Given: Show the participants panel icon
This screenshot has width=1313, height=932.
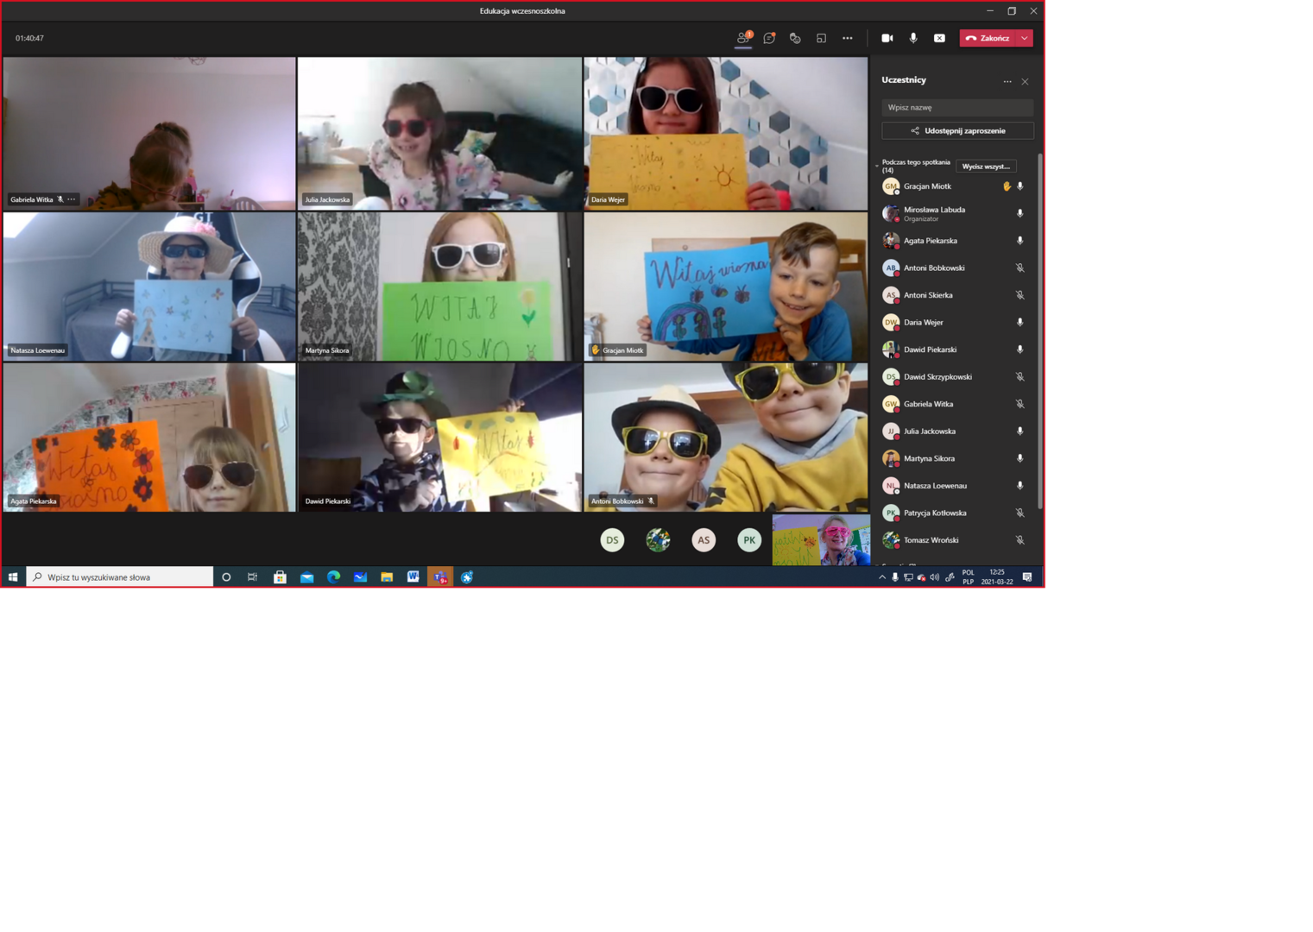Looking at the screenshot, I should coord(743,38).
